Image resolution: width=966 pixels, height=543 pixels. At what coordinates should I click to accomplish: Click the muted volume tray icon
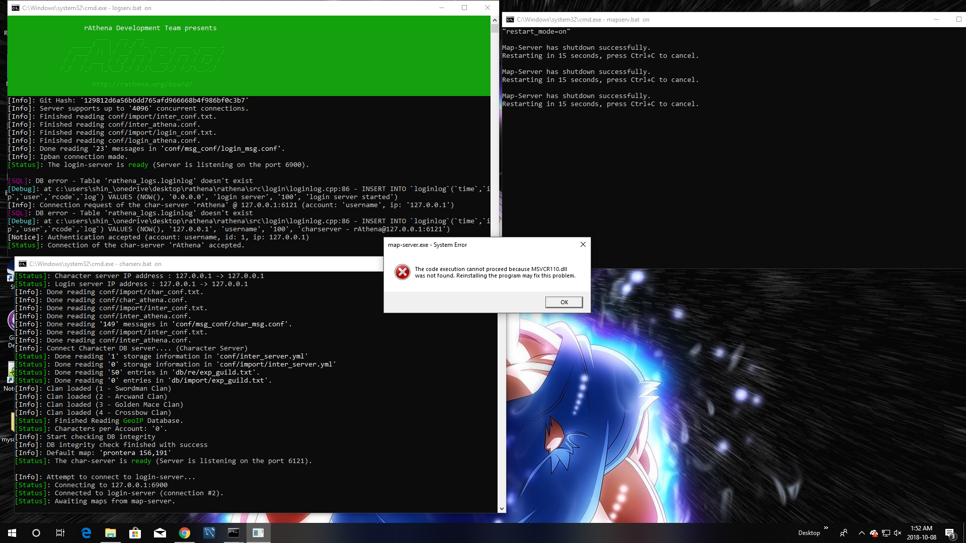(898, 533)
